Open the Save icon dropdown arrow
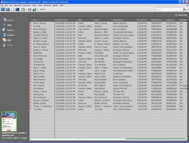 (x=26, y=9)
